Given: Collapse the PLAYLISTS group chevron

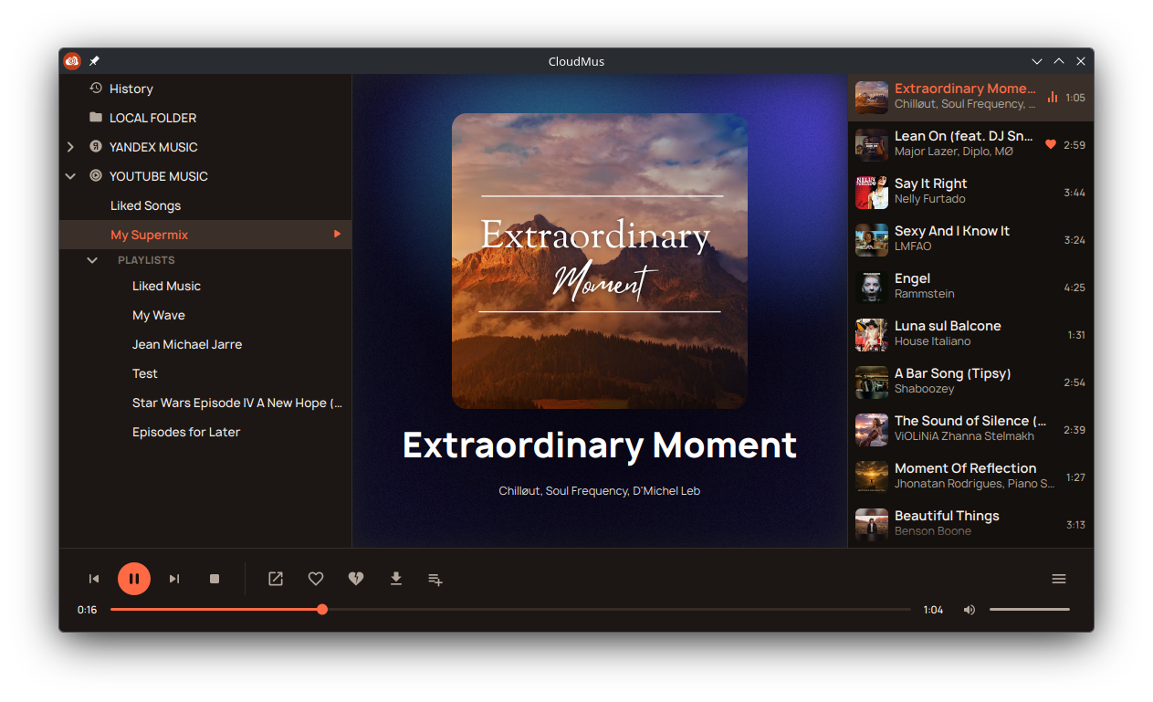Looking at the screenshot, I should (x=92, y=260).
